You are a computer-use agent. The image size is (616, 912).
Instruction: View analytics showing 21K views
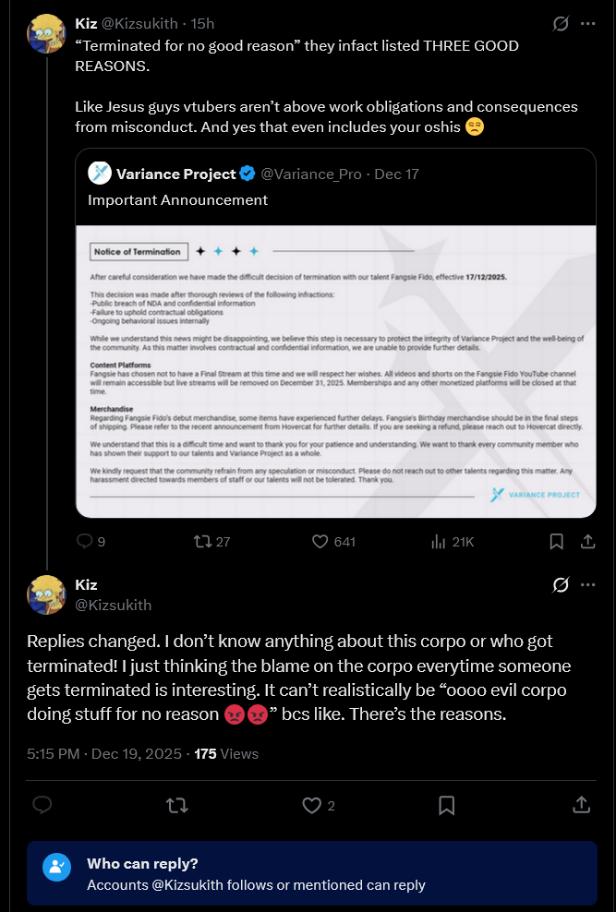(453, 542)
